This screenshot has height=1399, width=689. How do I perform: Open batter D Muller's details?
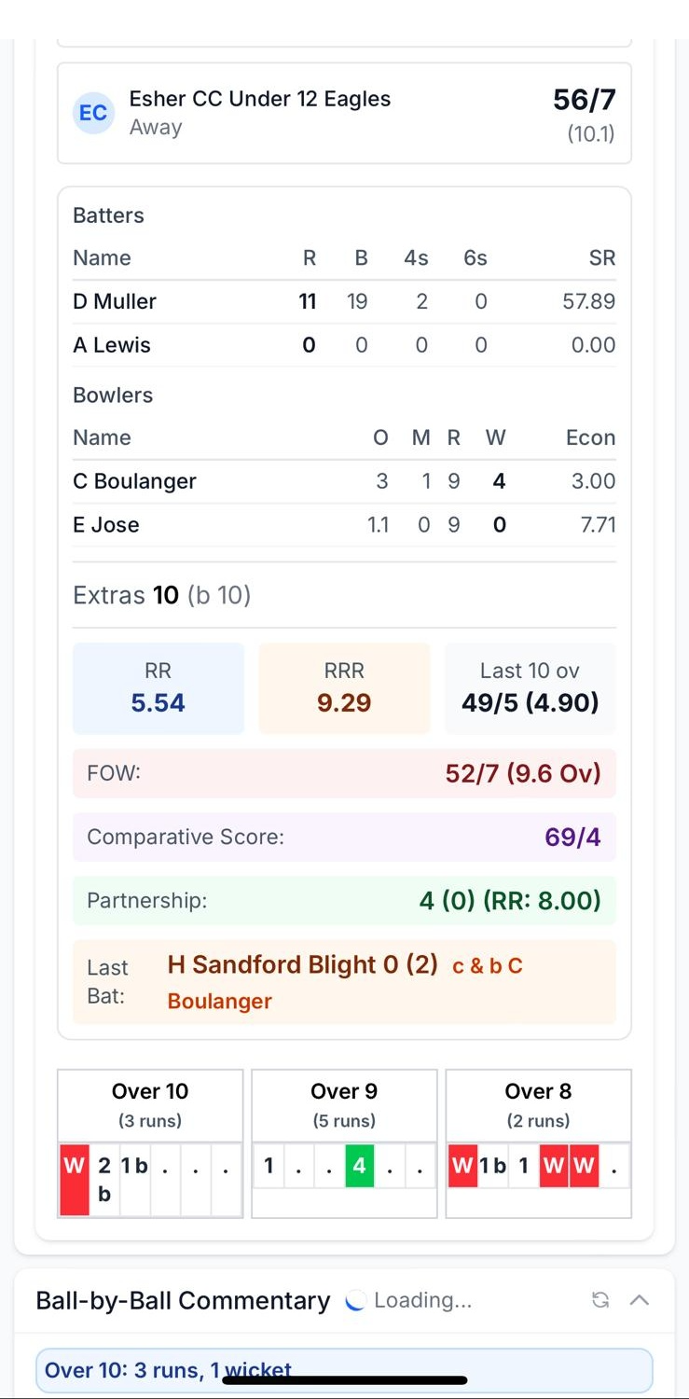[115, 301]
